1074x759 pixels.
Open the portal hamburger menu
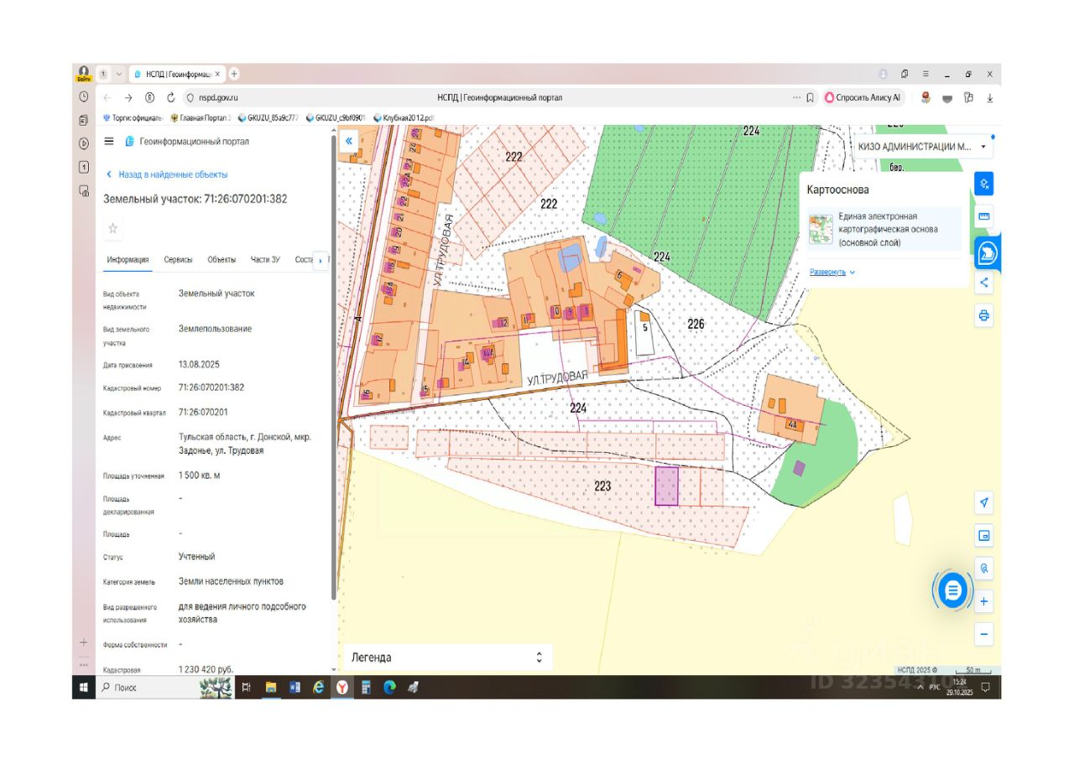click(109, 142)
